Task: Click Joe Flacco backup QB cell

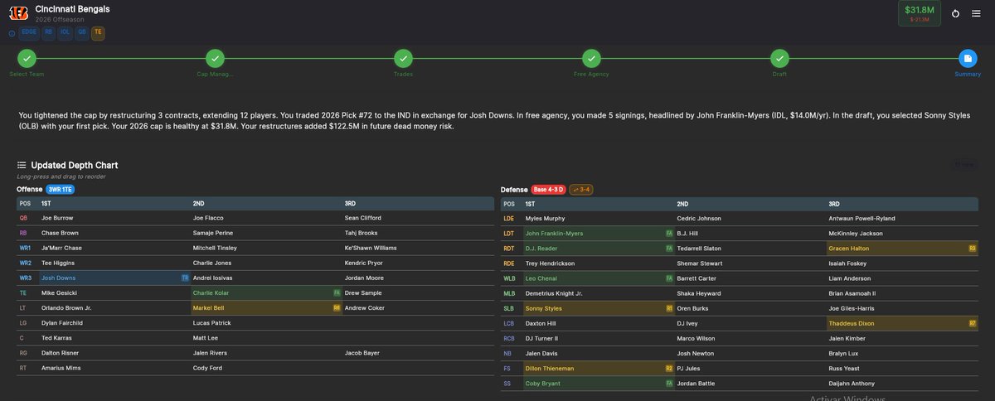Action: pos(209,218)
